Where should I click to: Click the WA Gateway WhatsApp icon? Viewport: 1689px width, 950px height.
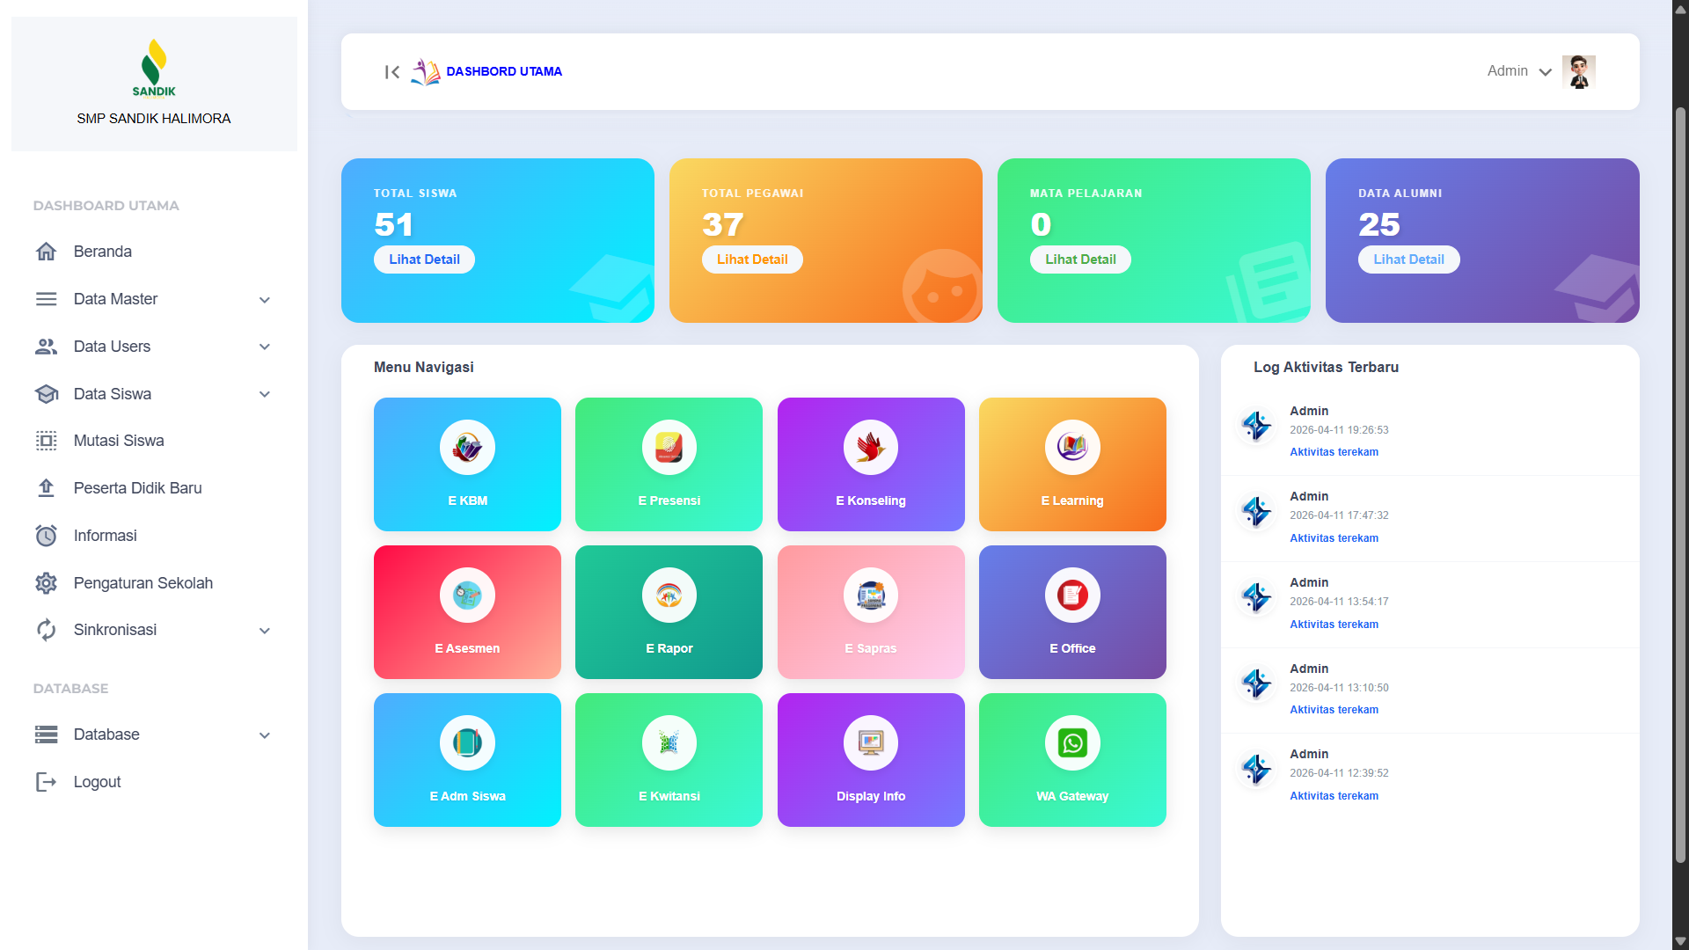coord(1071,742)
